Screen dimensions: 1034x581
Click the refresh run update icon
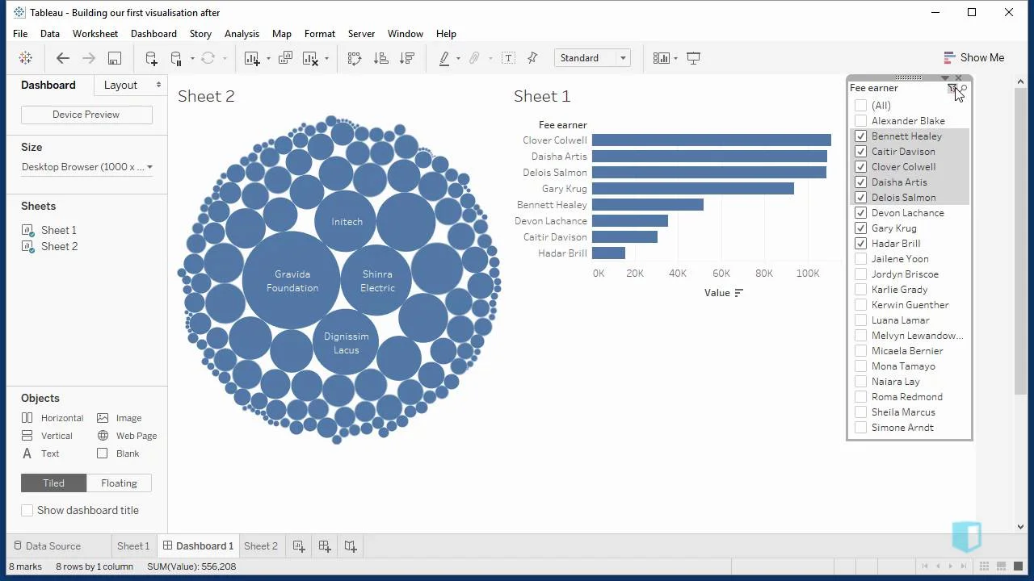click(208, 58)
